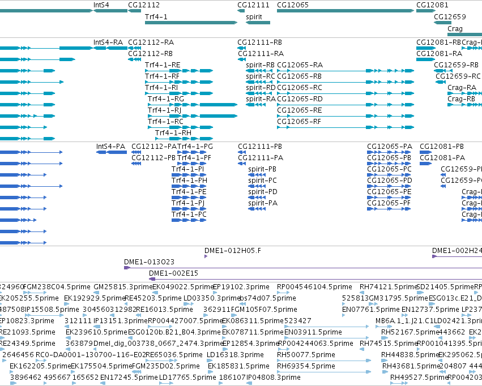This screenshot has height=386, width=482.
Task: Select the CG12065 gene bar
Action: pyautogui.click(x=345, y=11)
